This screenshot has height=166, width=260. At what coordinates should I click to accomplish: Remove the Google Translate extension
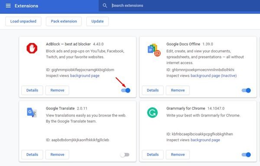tap(57, 155)
